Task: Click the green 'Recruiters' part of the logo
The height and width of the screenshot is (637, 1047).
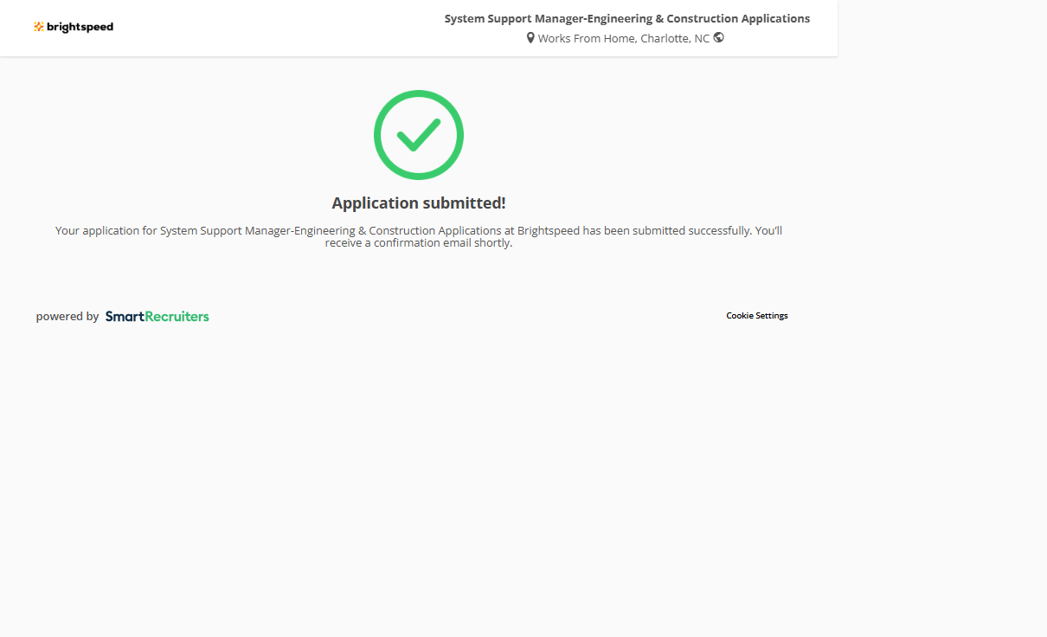Action: coord(177,317)
